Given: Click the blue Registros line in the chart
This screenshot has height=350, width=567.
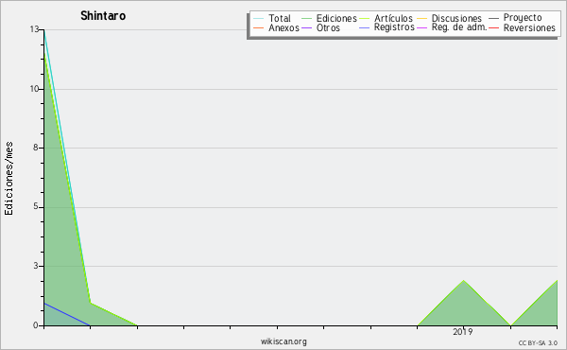Looking at the screenshot, I should [x=67, y=314].
